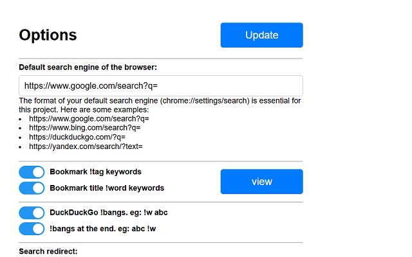
Task: Click the google.com/search?q= example list item
Action: pos(89,119)
